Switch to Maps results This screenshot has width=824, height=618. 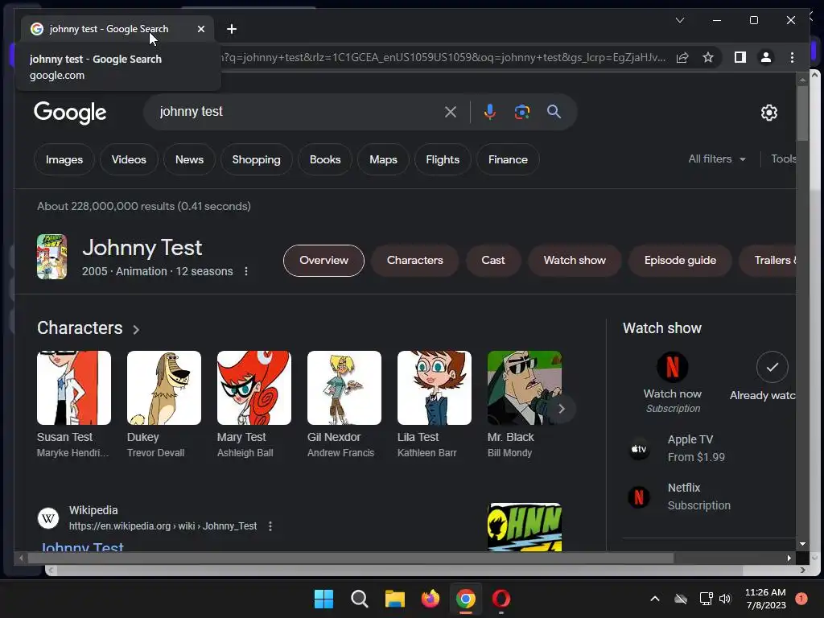point(383,159)
